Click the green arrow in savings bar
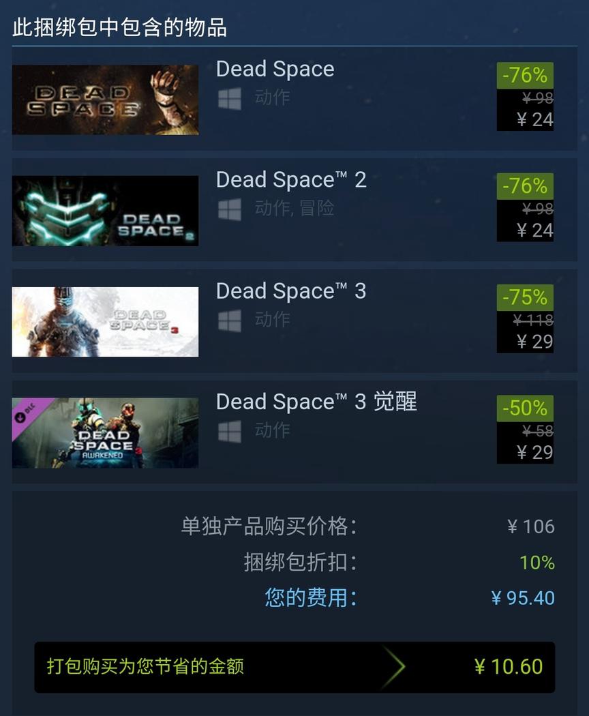 (393, 667)
